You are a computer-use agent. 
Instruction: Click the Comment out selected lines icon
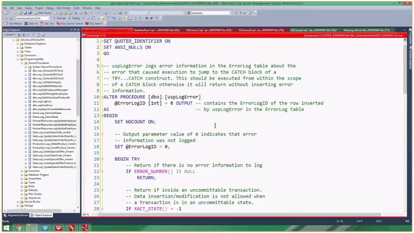(136, 18)
